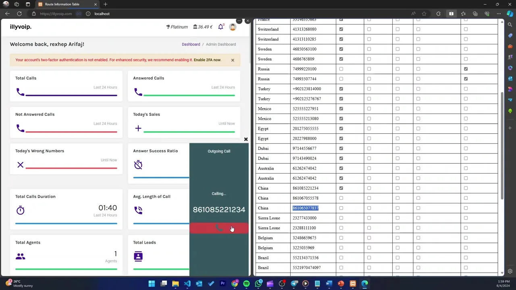This screenshot has height=290, width=516.
Task: Open the Copilot sidebar icon
Action: coord(510,14)
